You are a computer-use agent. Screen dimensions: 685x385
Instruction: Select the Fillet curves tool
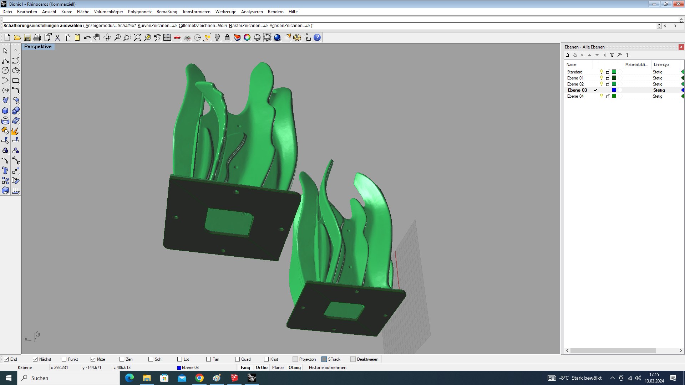[16, 91]
